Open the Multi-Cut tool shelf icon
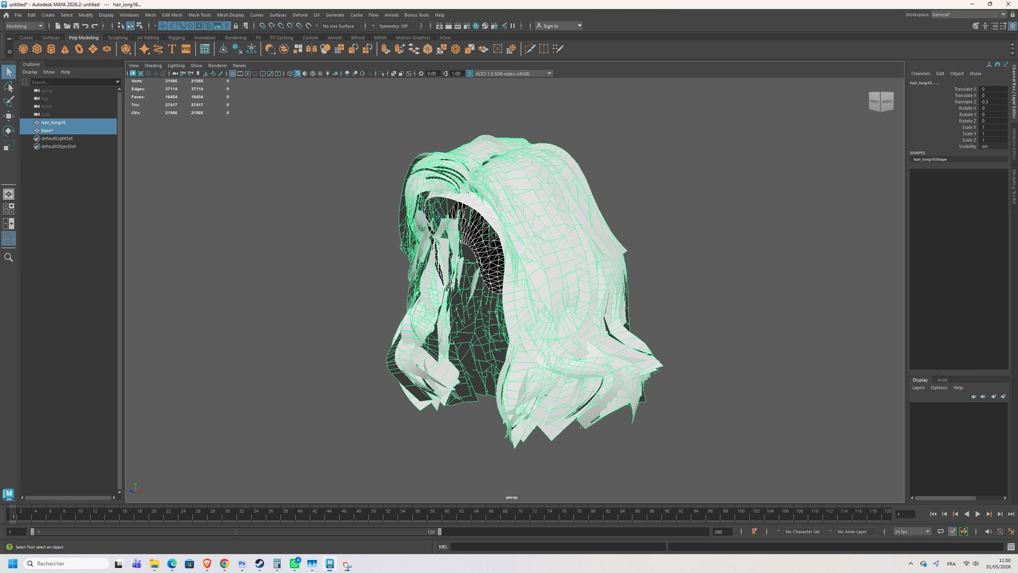 tap(530, 49)
